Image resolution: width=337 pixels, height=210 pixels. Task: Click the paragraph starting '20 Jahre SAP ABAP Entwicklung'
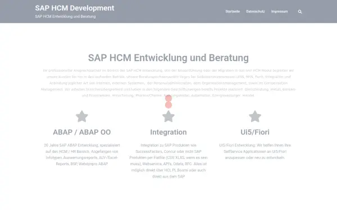pyautogui.click(x=82, y=155)
